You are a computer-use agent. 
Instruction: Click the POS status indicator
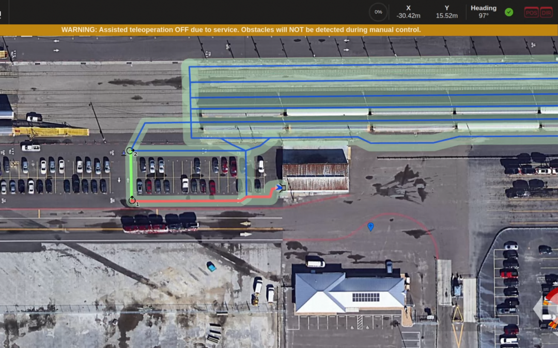pos(531,12)
